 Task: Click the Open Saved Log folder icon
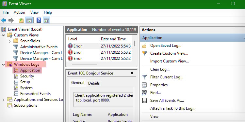pos(144,46)
